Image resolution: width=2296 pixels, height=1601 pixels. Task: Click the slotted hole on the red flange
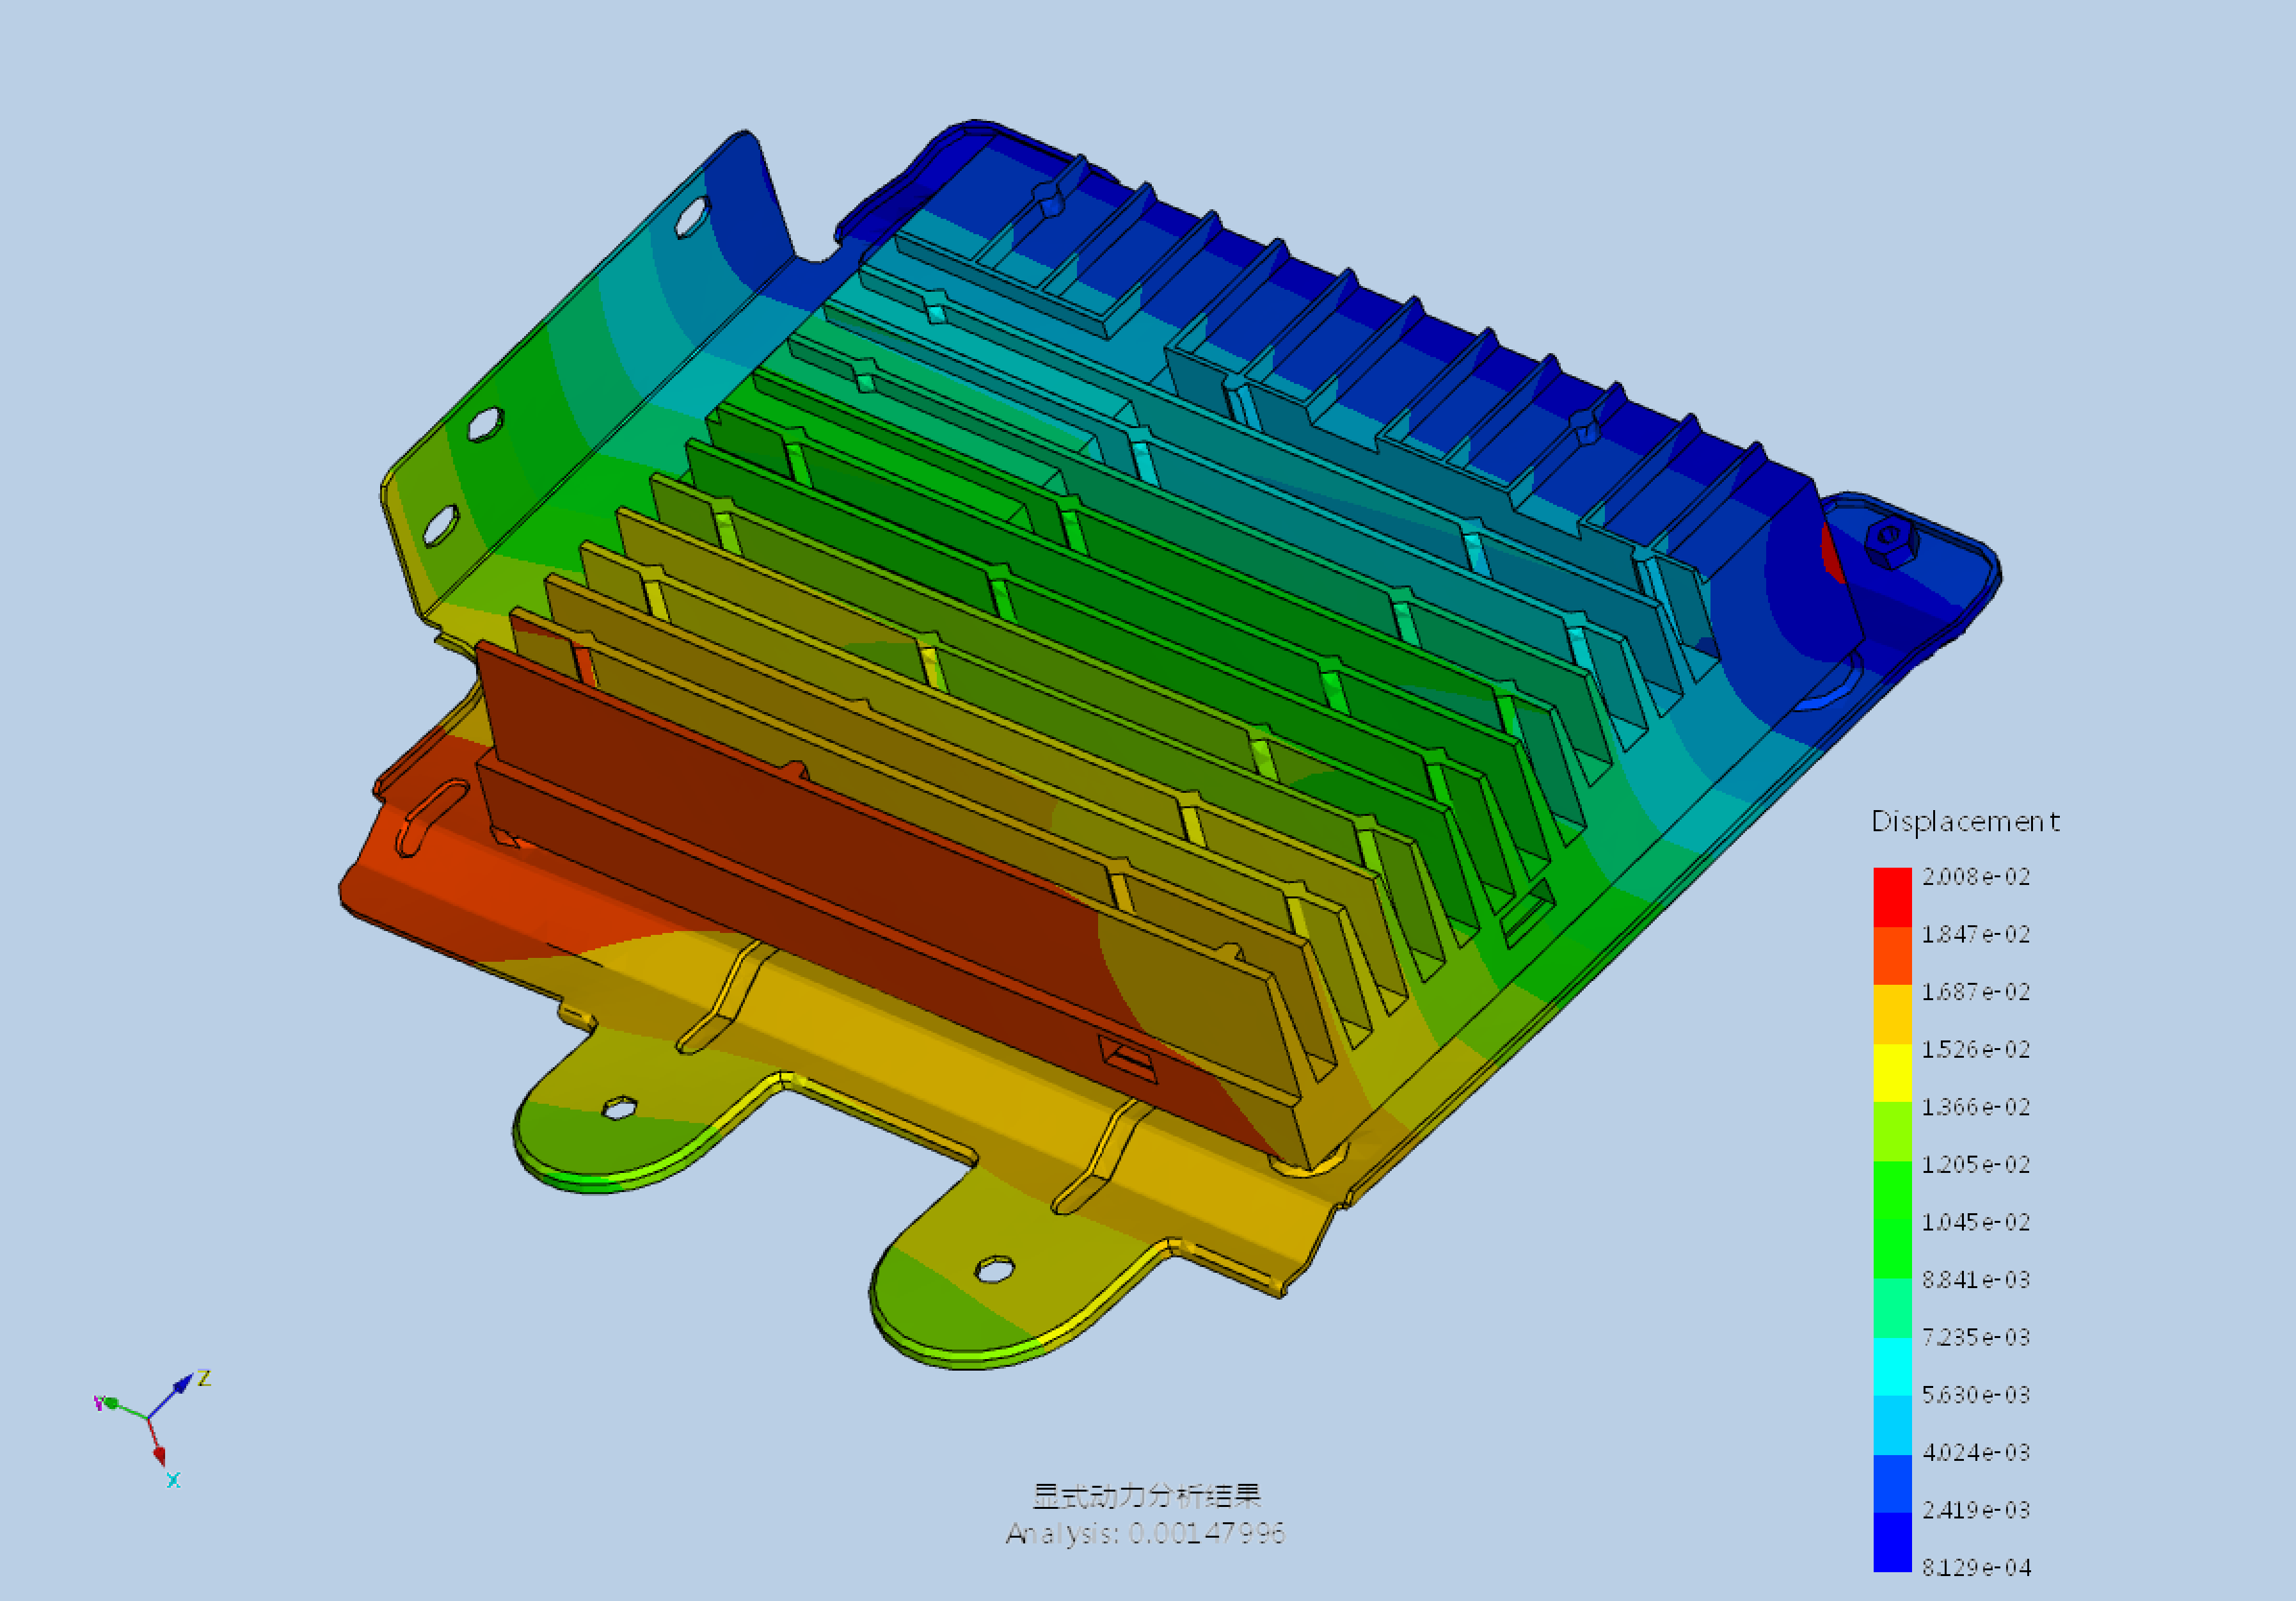point(431,817)
